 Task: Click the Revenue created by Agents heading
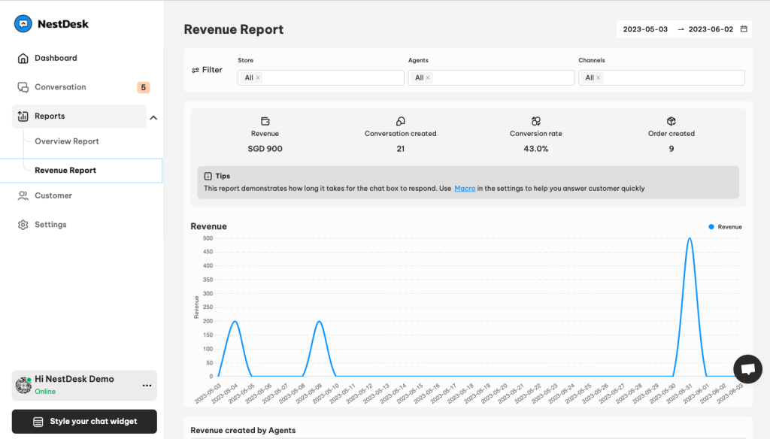coord(243,431)
